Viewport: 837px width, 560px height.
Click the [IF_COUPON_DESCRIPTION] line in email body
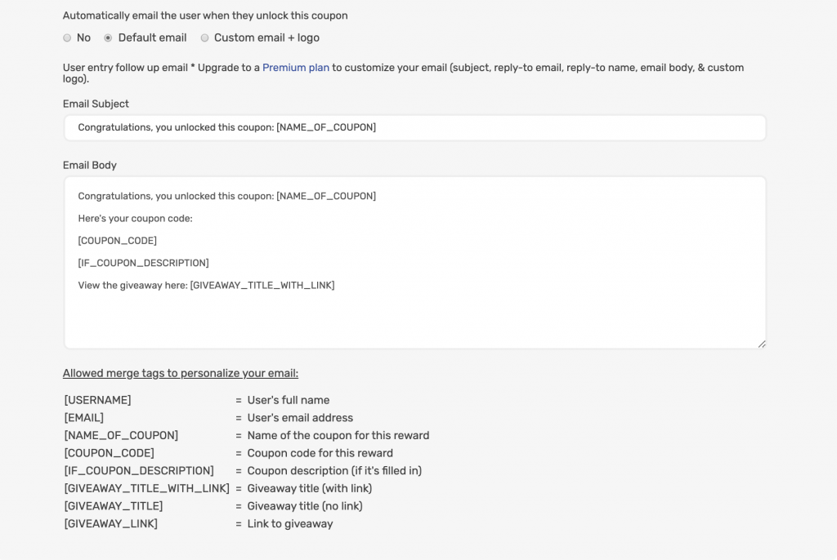tap(143, 263)
